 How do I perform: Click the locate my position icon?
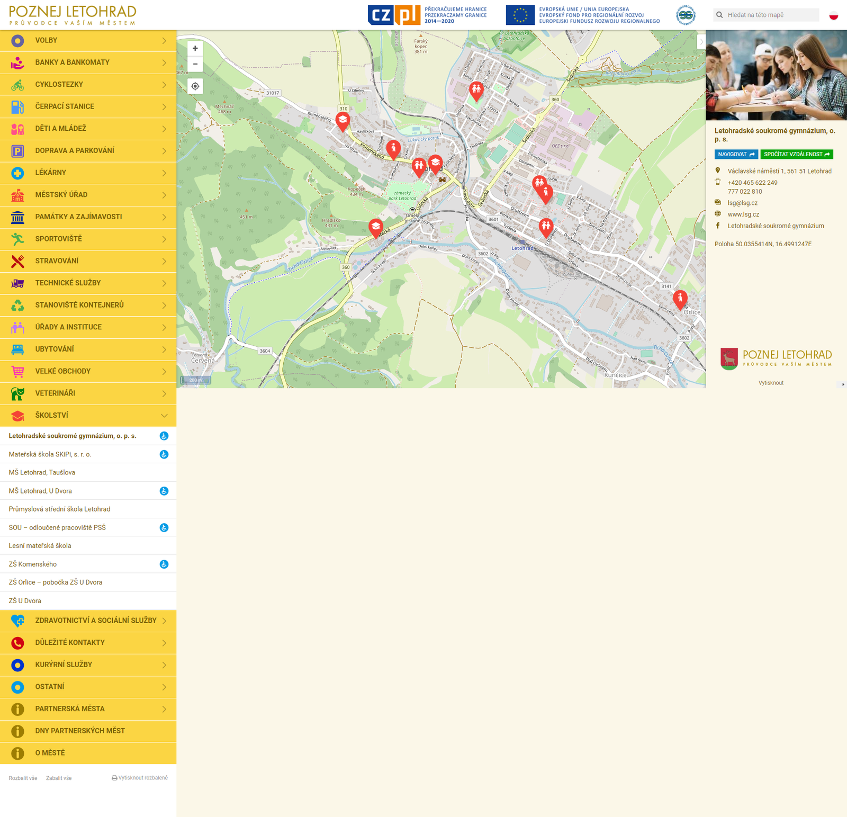tap(195, 86)
